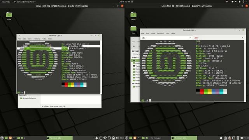
Task: Click the host microphone indicator in top bar
Action: click(x=240, y=2)
